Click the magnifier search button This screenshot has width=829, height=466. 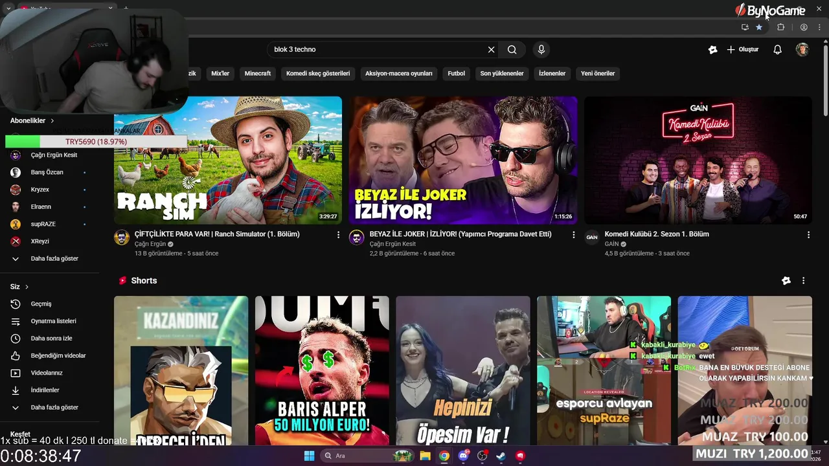coord(512,50)
